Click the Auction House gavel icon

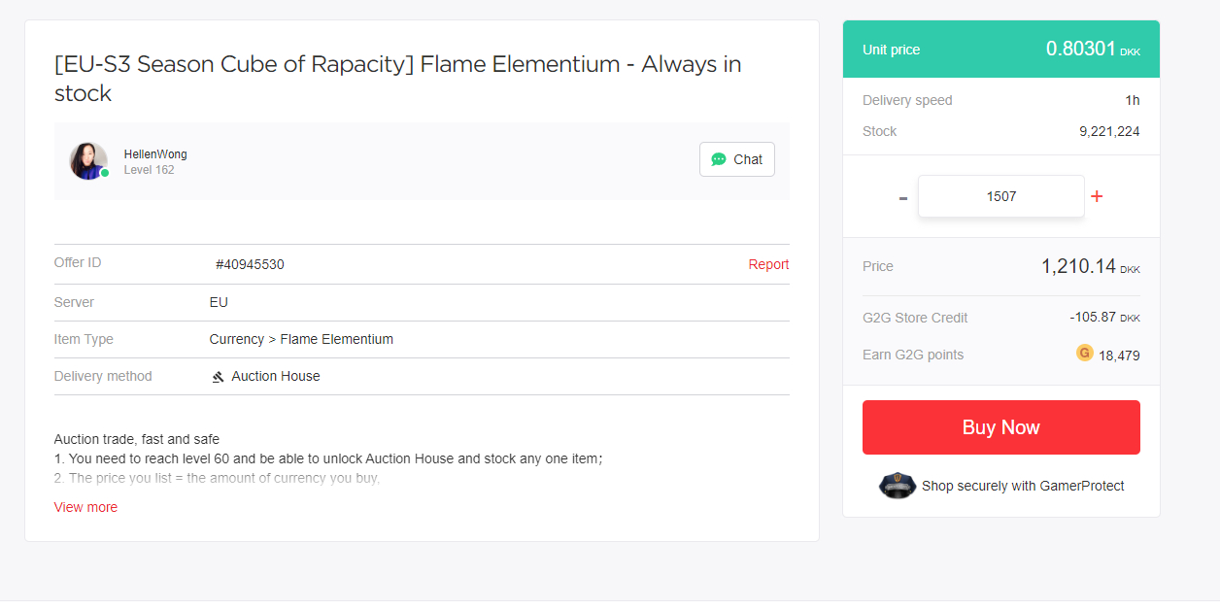tap(219, 377)
